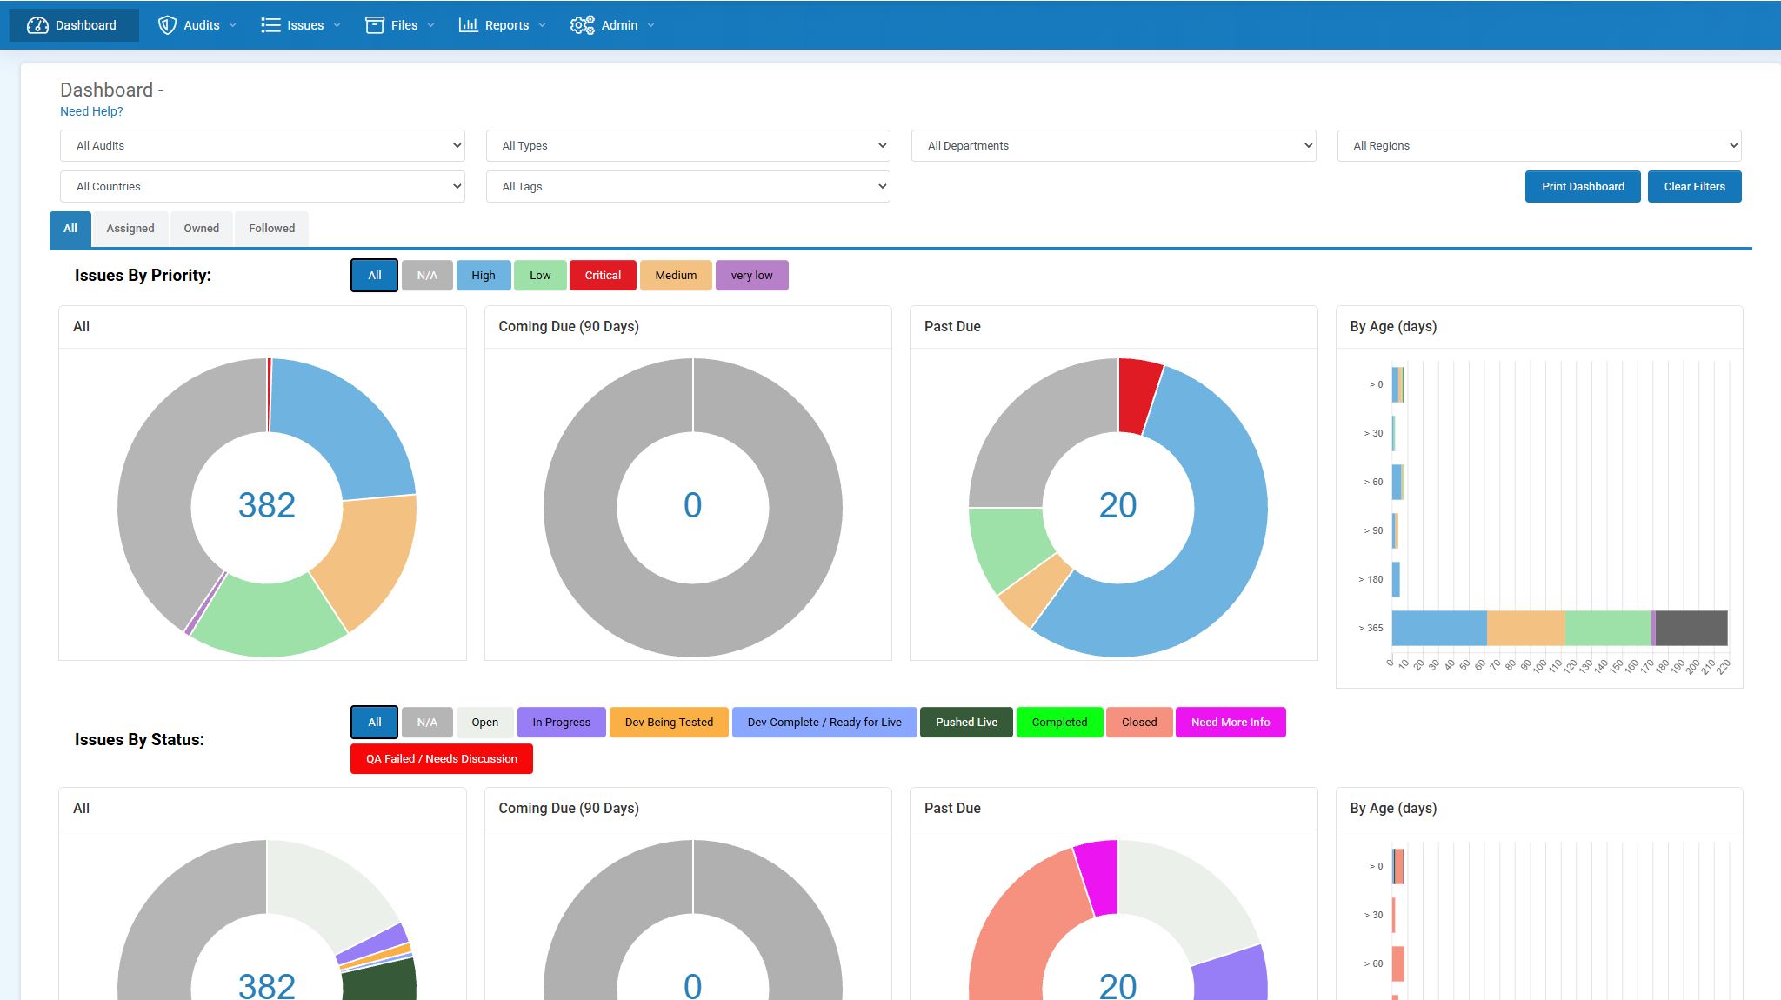Toggle the N/A priority filter
1781x1000 pixels.
coord(427,275)
